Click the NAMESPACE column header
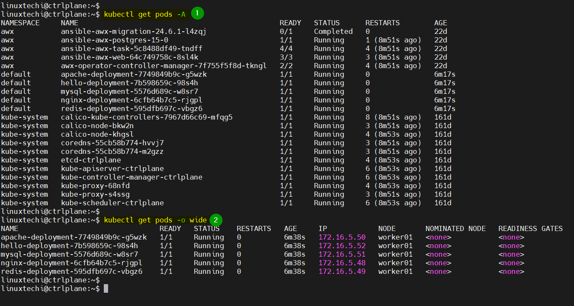This screenshot has height=306, width=574. pos(20,23)
